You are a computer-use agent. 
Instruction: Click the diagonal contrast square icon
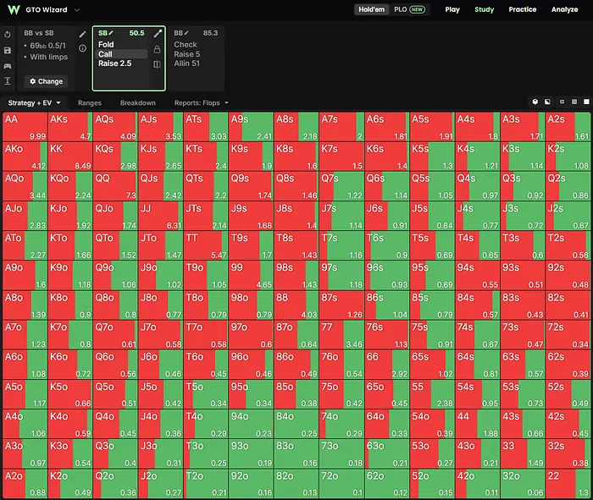(x=547, y=102)
